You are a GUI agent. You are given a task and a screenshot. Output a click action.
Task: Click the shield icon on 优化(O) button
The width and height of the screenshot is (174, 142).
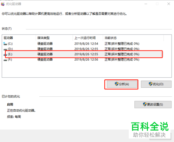[151, 84]
